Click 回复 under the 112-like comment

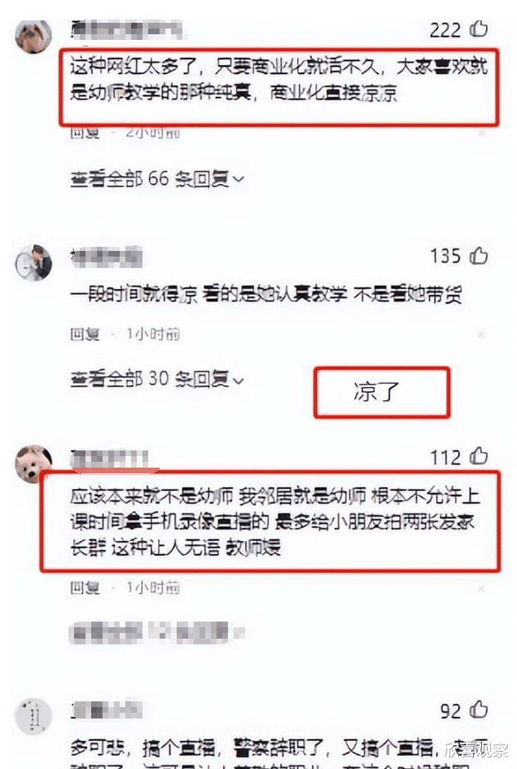coord(85,587)
